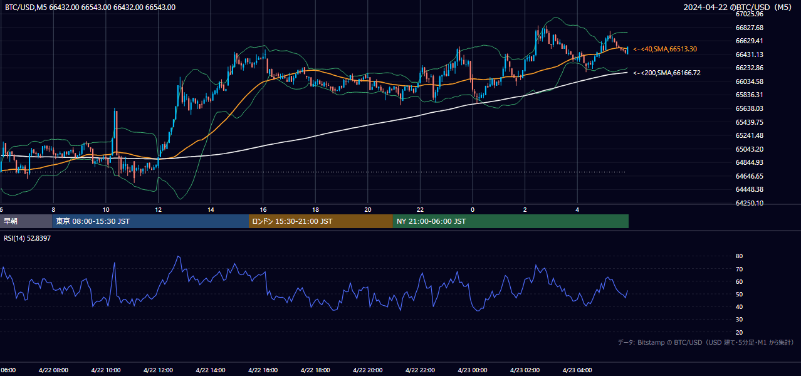This screenshot has width=801, height=376.
Task: Click the 200 SMA label 66166.72
Action: 667,73
